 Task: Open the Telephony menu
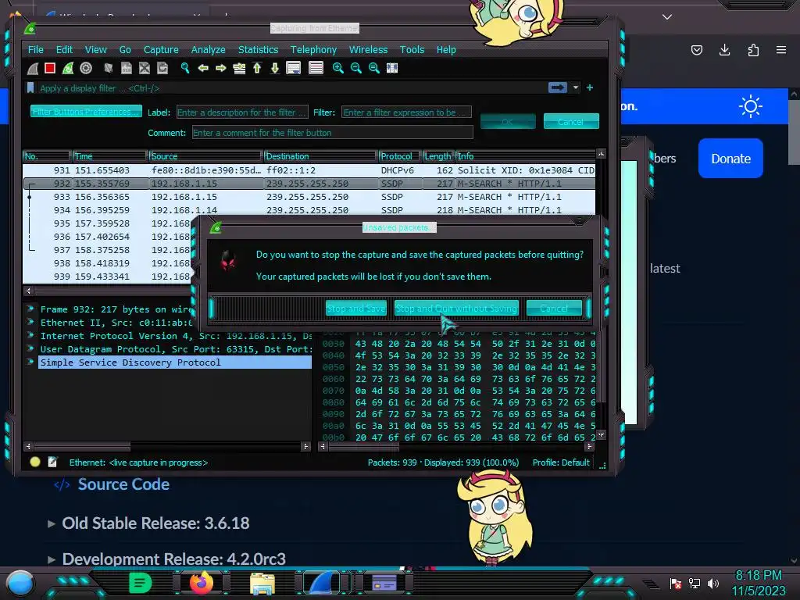coord(313,49)
